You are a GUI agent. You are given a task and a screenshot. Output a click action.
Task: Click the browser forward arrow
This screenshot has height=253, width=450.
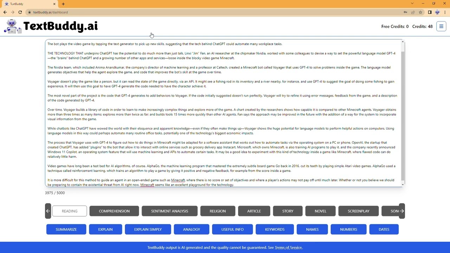(x=13, y=12)
